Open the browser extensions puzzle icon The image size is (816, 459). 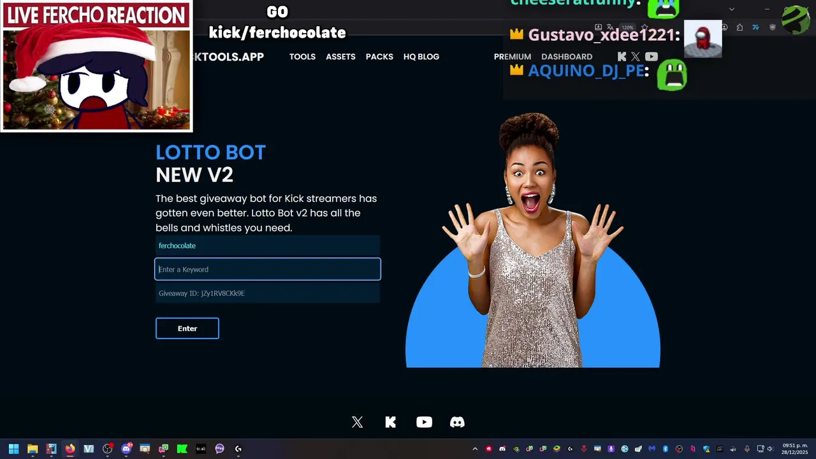click(739, 27)
